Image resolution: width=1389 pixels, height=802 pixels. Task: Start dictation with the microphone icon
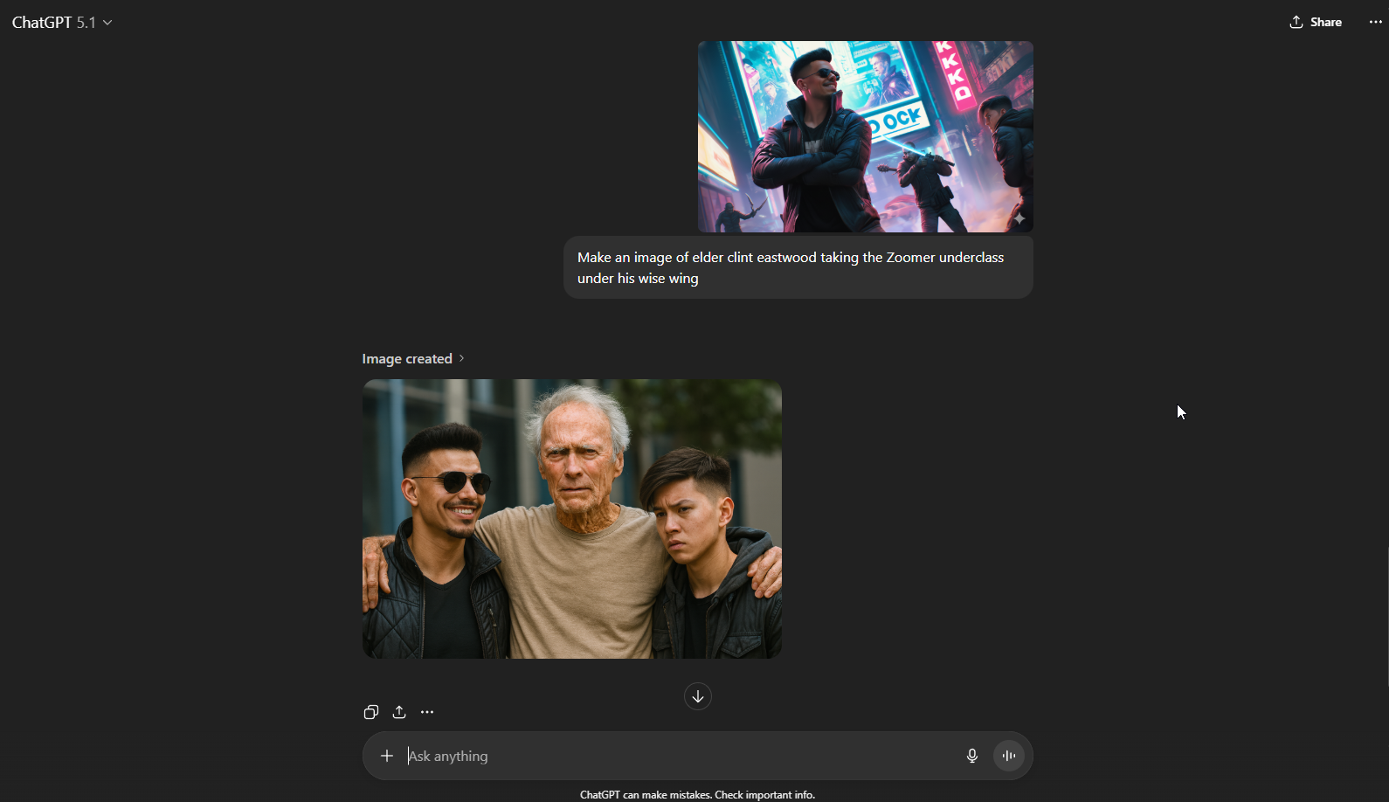972,756
